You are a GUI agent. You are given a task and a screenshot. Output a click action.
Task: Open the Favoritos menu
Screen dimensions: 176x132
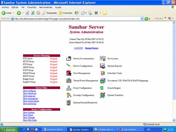coord(32,7)
